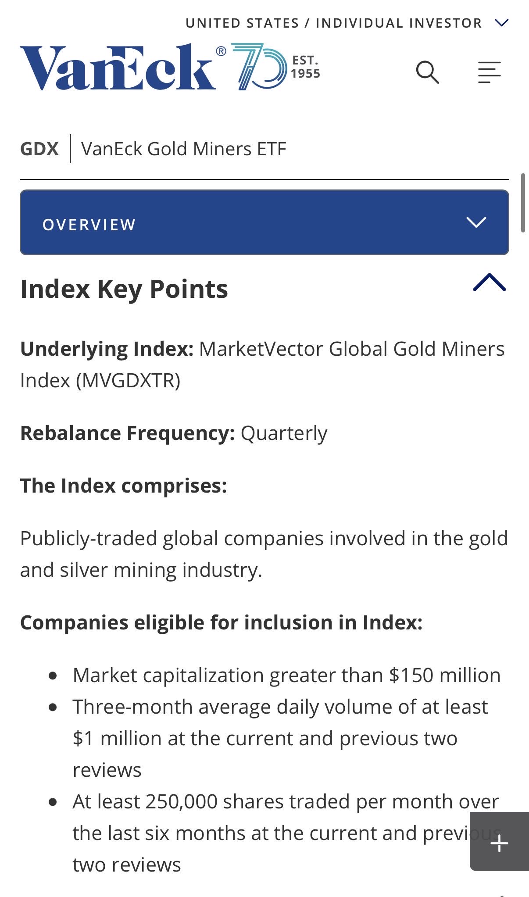Click the GDX ticker label
Image resolution: width=529 pixels, height=897 pixels.
click(39, 149)
